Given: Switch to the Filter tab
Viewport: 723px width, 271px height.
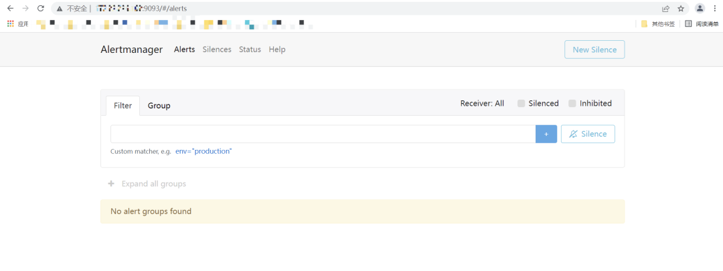Looking at the screenshot, I should (x=123, y=106).
